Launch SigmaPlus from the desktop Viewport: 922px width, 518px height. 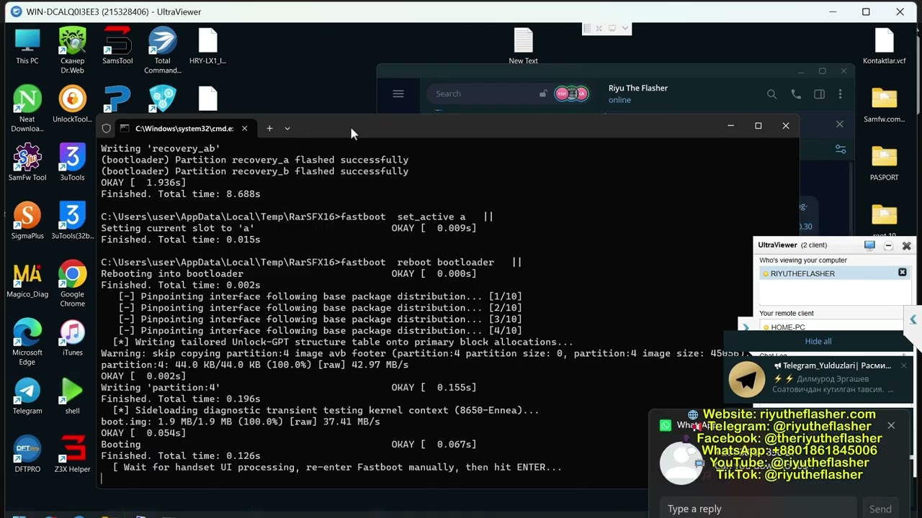pos(27,221)
